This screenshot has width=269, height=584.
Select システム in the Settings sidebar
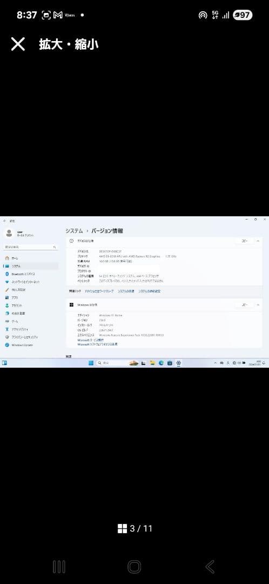[x=30, y=266]
